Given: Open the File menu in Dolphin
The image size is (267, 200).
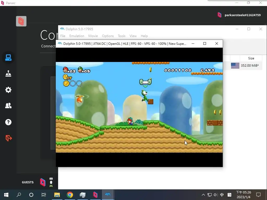Looking at the screenshot, I should (63, 36).
